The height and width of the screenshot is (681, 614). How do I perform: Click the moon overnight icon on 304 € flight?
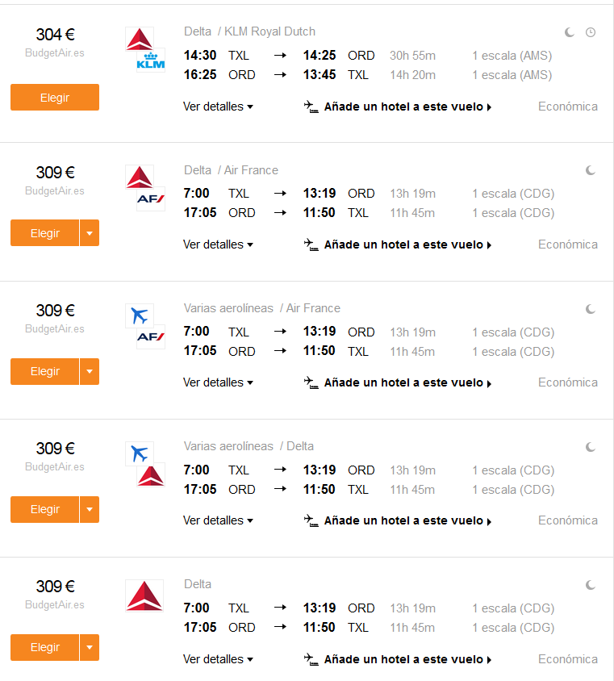pos(570,32)
